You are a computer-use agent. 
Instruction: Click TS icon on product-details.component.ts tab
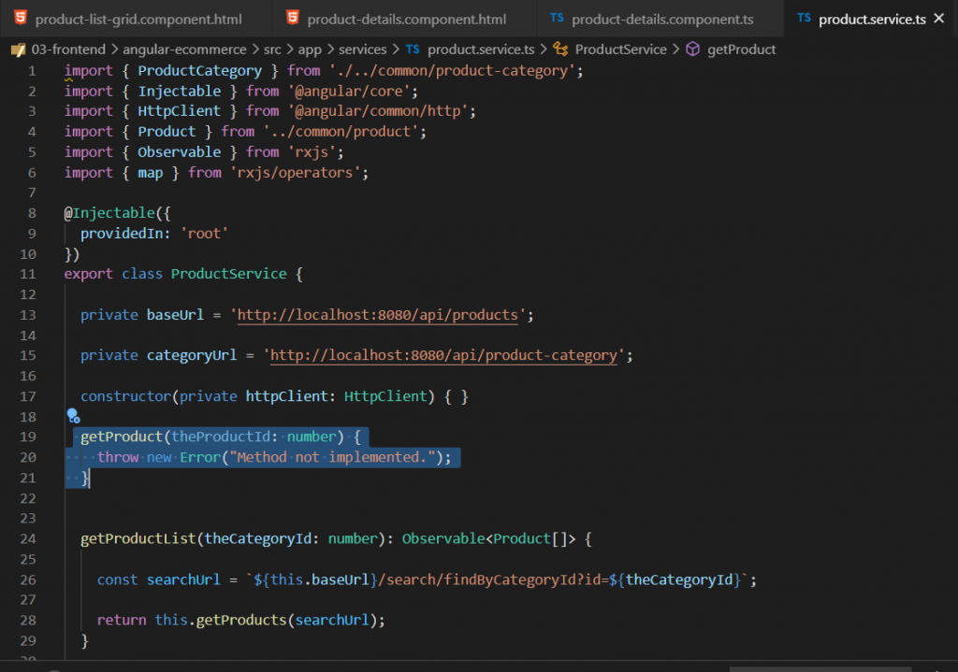click(557, 19)
